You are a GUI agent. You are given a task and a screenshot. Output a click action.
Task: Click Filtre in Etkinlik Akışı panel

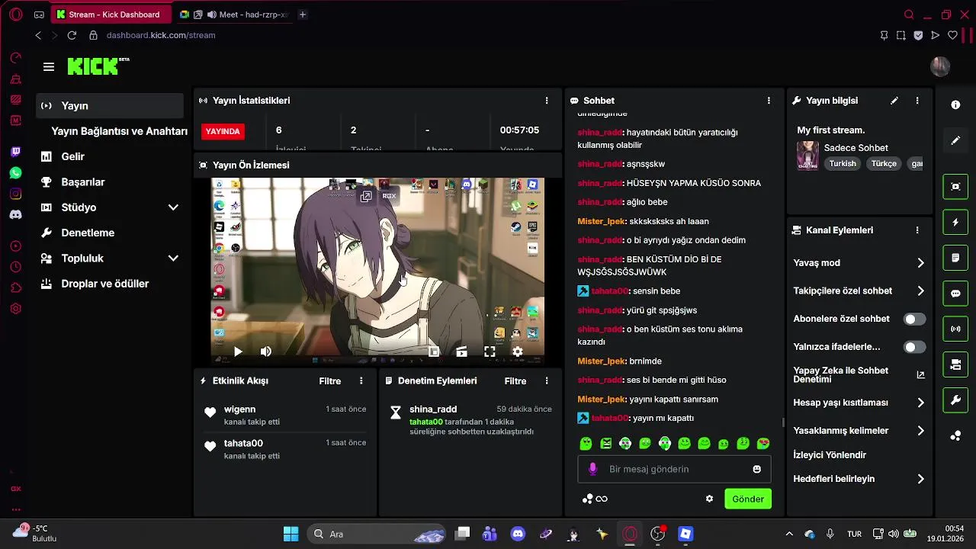pos(330,380)
